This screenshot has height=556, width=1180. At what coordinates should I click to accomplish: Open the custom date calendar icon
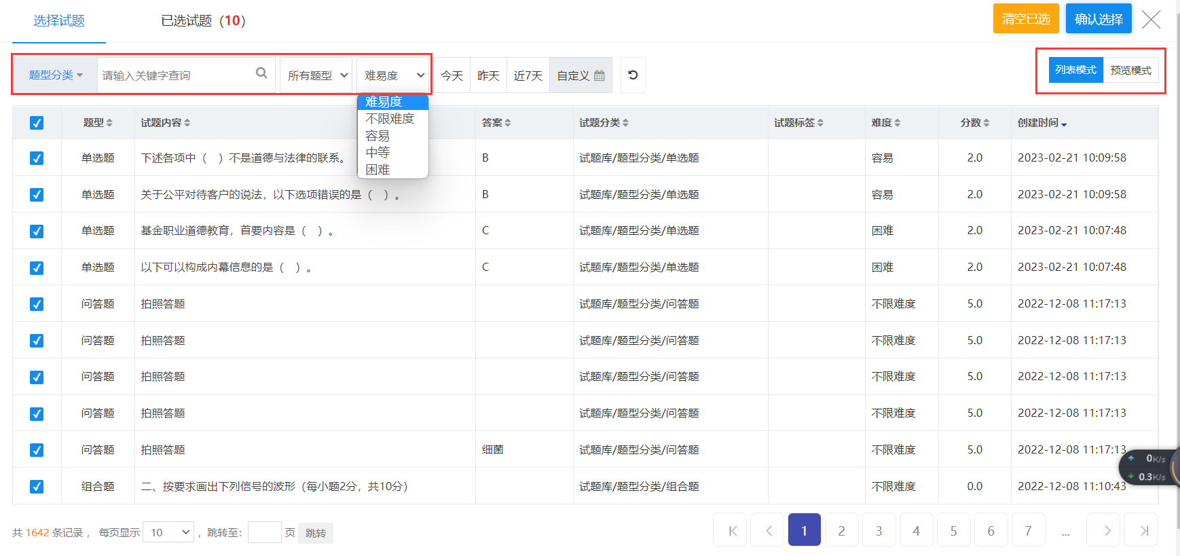pyautogui.click(x=600, y=75)
